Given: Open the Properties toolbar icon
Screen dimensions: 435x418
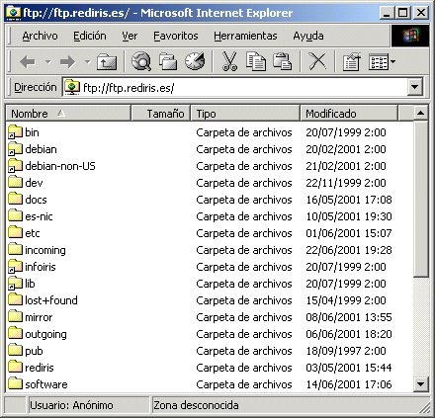Looking at the screenshot, I should click(x=352, y=61).
